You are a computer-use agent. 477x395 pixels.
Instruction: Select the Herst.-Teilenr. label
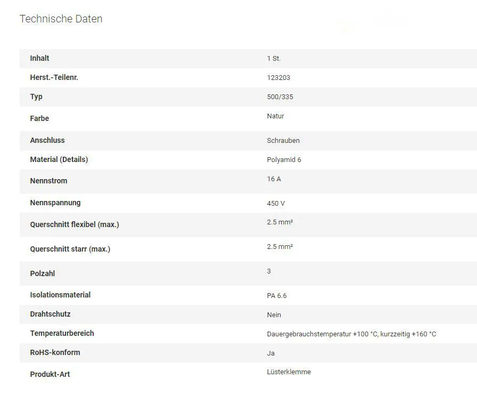tap(54, 77)
